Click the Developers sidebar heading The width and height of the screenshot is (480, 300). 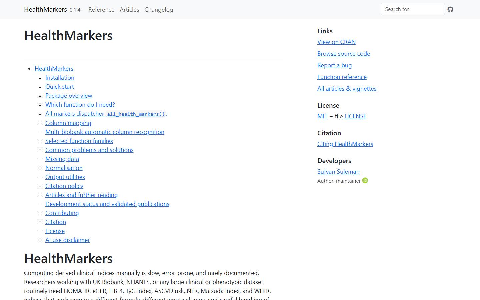pos(334,161)
